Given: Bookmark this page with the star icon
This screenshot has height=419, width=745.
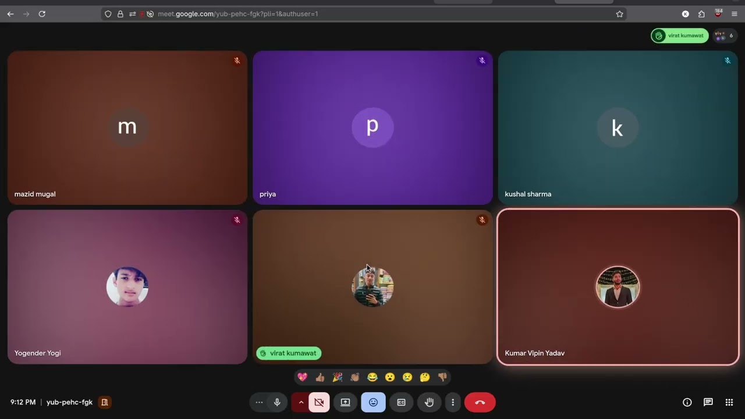Looking at the screenshot, I should [620, 14].
